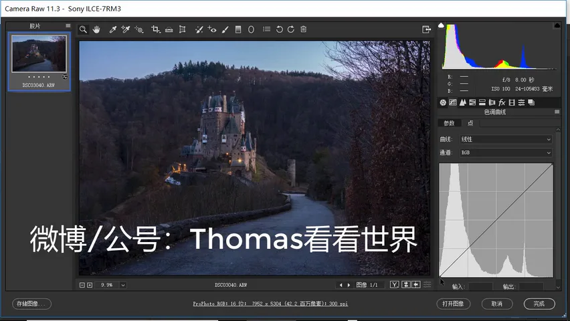Select the Spot Removal tool
Viewport: 570px width, 321px height.
coord(199,29)
